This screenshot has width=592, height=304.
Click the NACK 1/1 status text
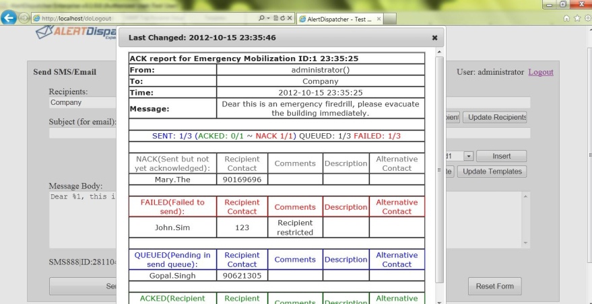pos(275,136)
